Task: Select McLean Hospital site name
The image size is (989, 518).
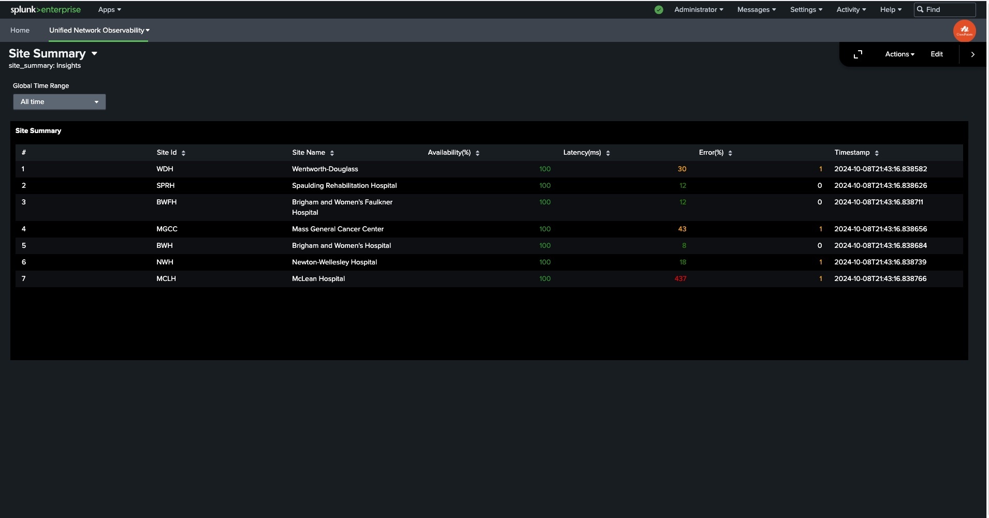Action: point(318,279)
